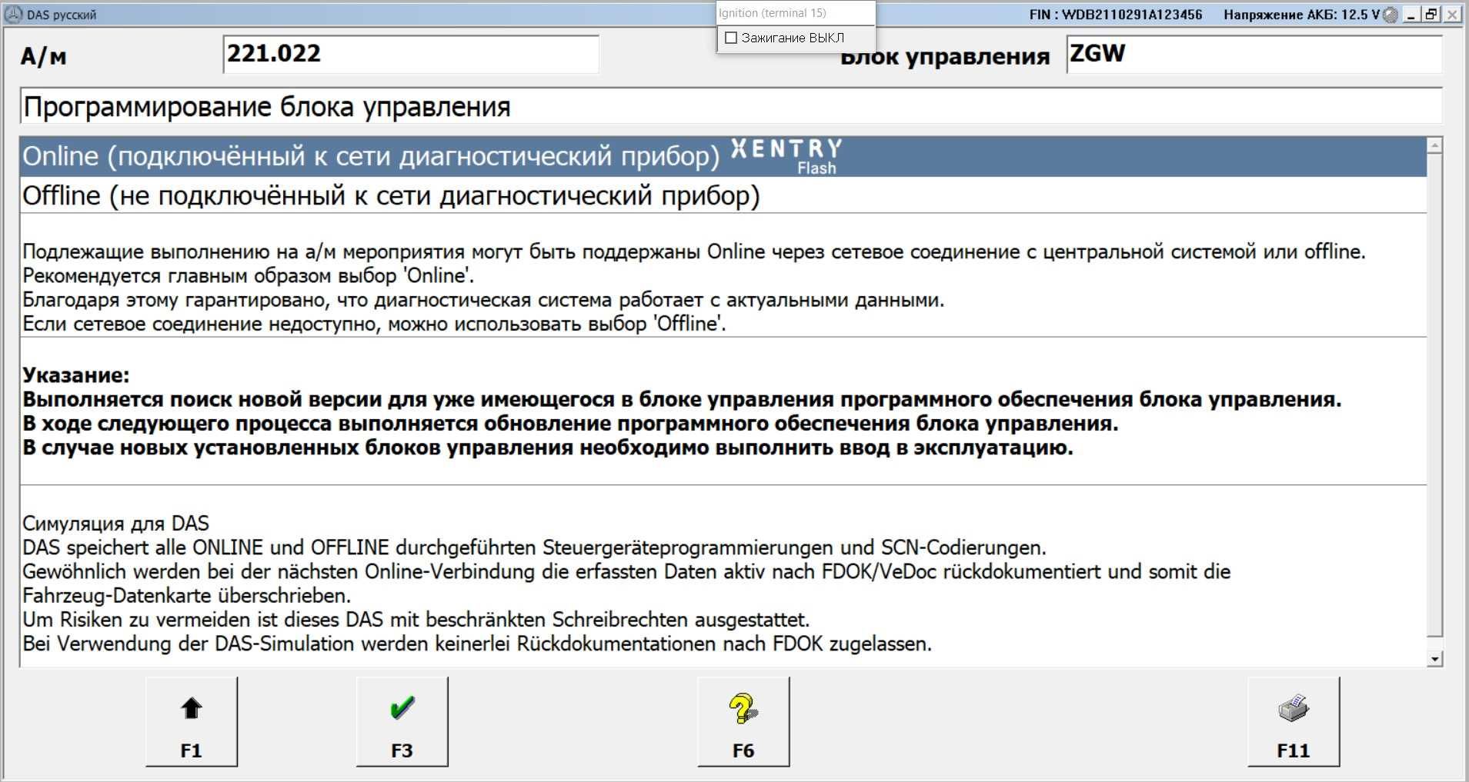Click the Mercedes star icon in title bar

pos(13,14)
